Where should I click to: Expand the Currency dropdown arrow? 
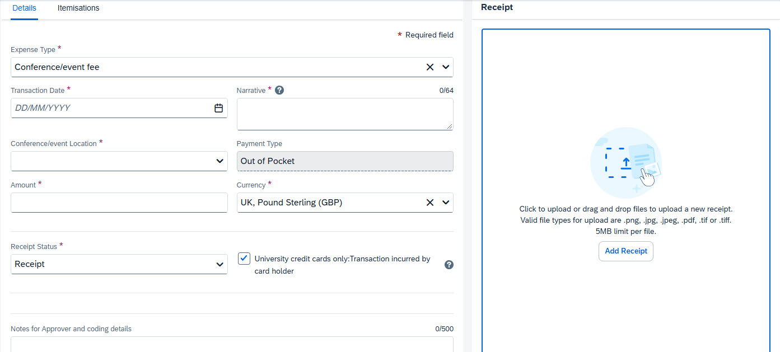coord(446,203)
